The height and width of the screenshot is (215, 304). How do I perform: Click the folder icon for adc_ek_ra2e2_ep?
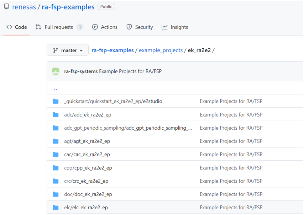tap(56, 115)
